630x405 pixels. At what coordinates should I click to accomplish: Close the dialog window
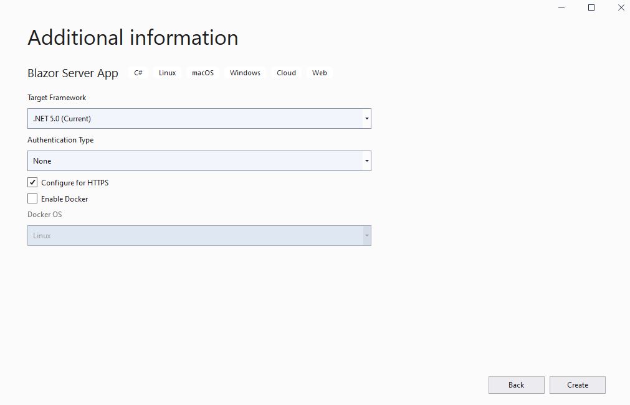point(621,7)
